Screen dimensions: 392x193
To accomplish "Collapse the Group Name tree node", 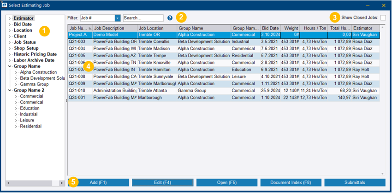I will pyautogui.click(x=10, y=66).
